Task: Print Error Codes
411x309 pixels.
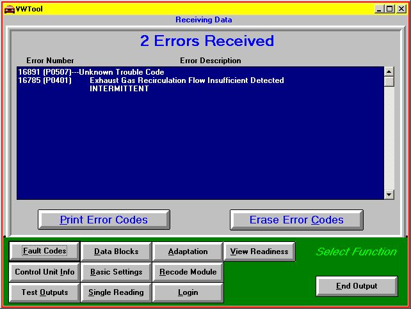Action: click(104, 220)
